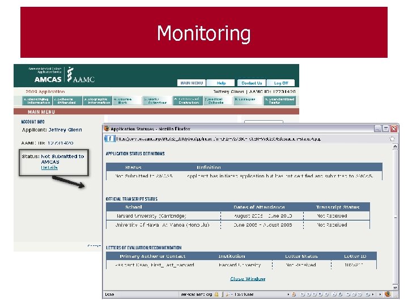The height and width of the screenshot is (306, 408).
Task: Click the Contact Us button
Action: click(252, 83)
